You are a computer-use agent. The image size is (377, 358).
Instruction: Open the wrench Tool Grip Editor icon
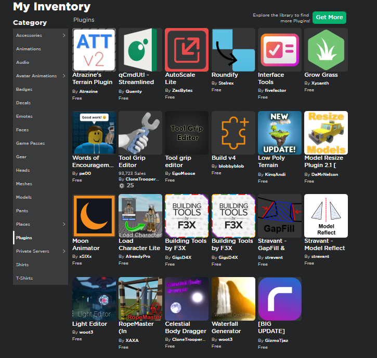140,133
